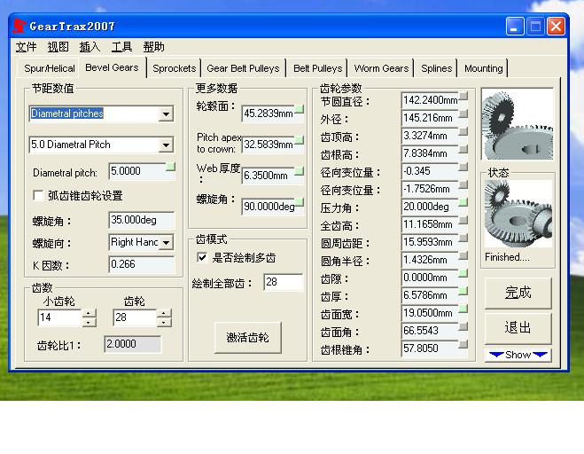Switch to the Sprockets tab

coord(174,68)
